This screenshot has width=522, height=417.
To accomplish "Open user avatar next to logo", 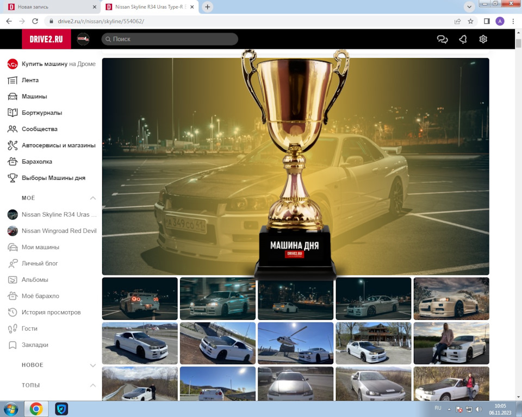I will click(83, 39).
